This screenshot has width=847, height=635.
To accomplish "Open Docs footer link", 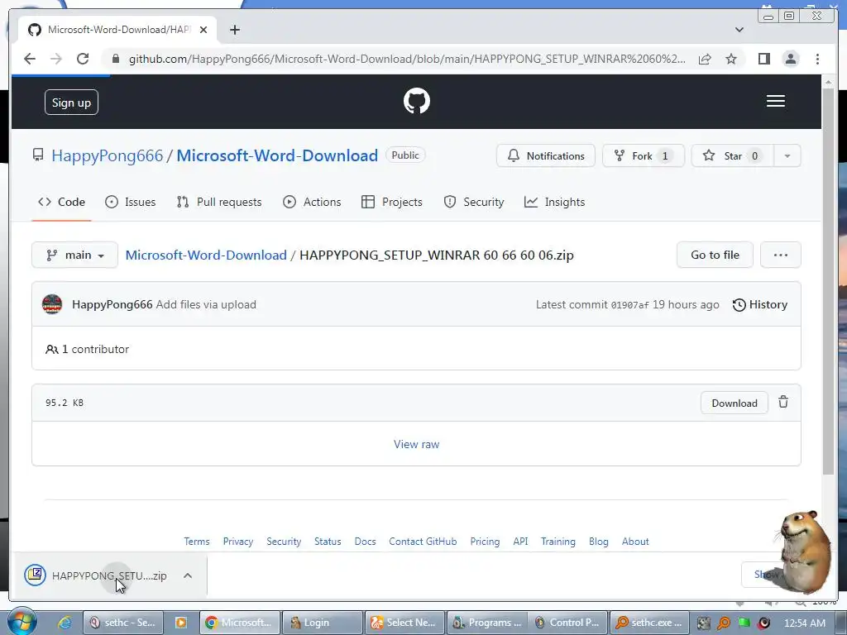I will click(365, 541).
